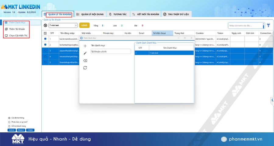
Task: Toggle the checkbox for row 3
Action: coord(45,51)
